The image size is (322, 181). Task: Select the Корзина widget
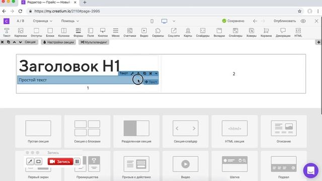coord(266,32)
